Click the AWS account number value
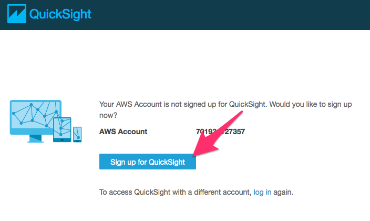This screenshot has height=221, width=370. coord(220,132)
